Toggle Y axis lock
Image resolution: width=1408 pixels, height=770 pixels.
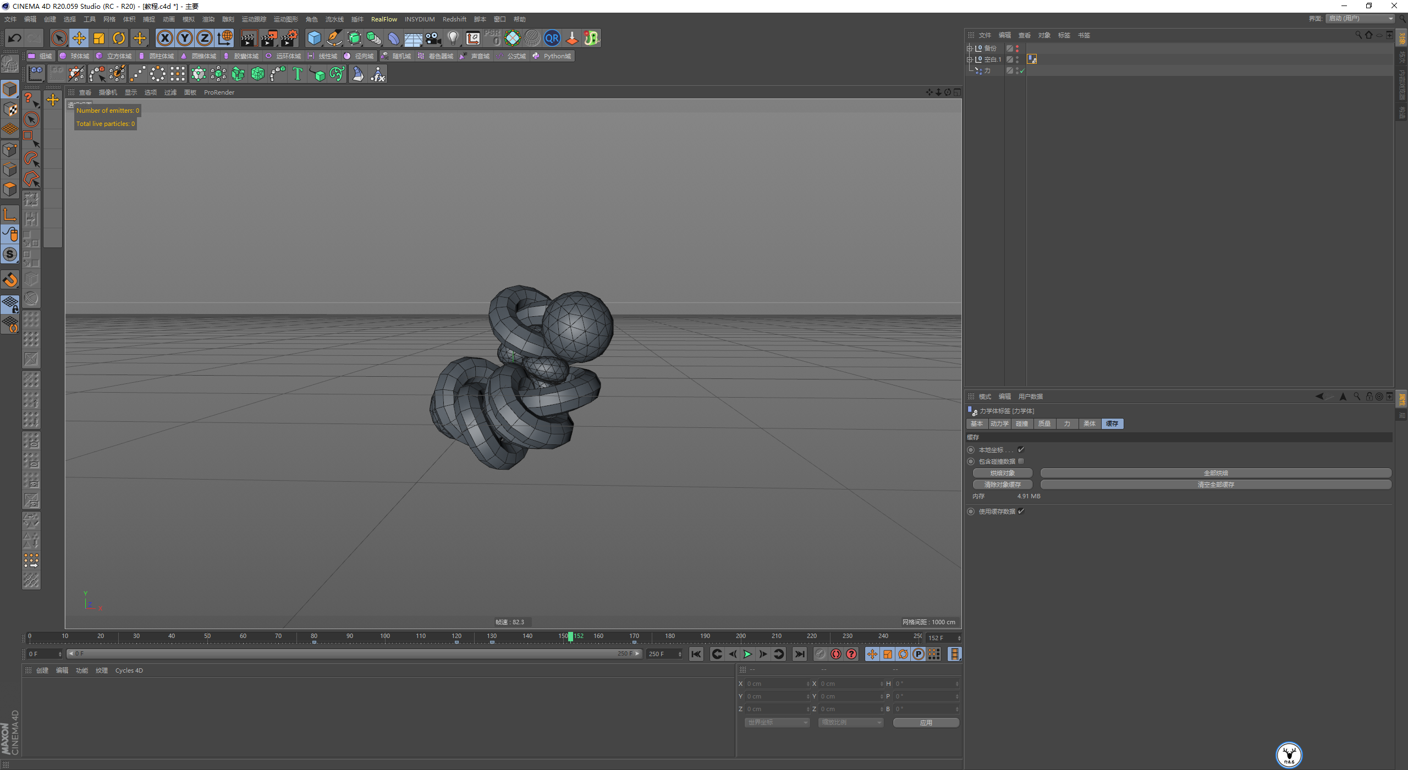185,38
